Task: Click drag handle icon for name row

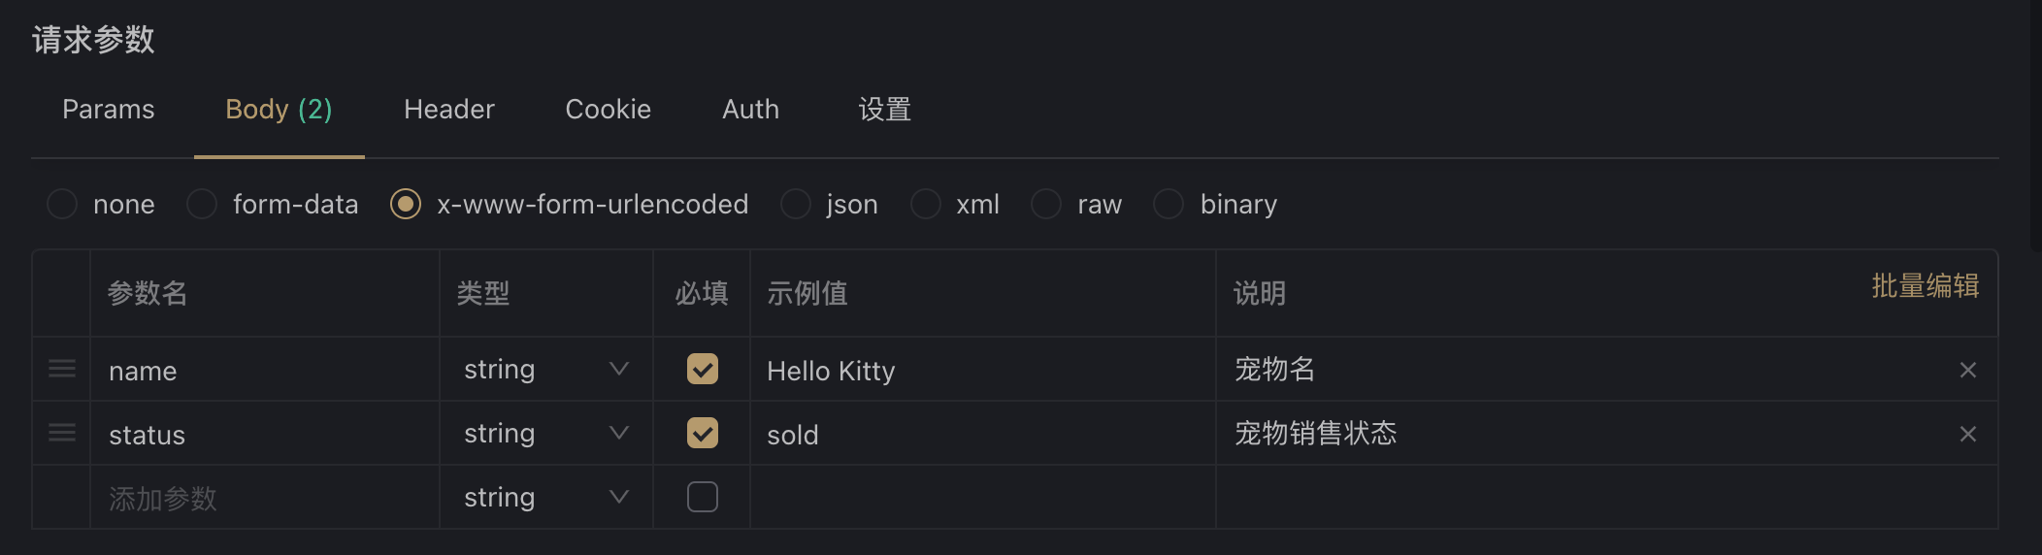Action: tap(62, 369)
